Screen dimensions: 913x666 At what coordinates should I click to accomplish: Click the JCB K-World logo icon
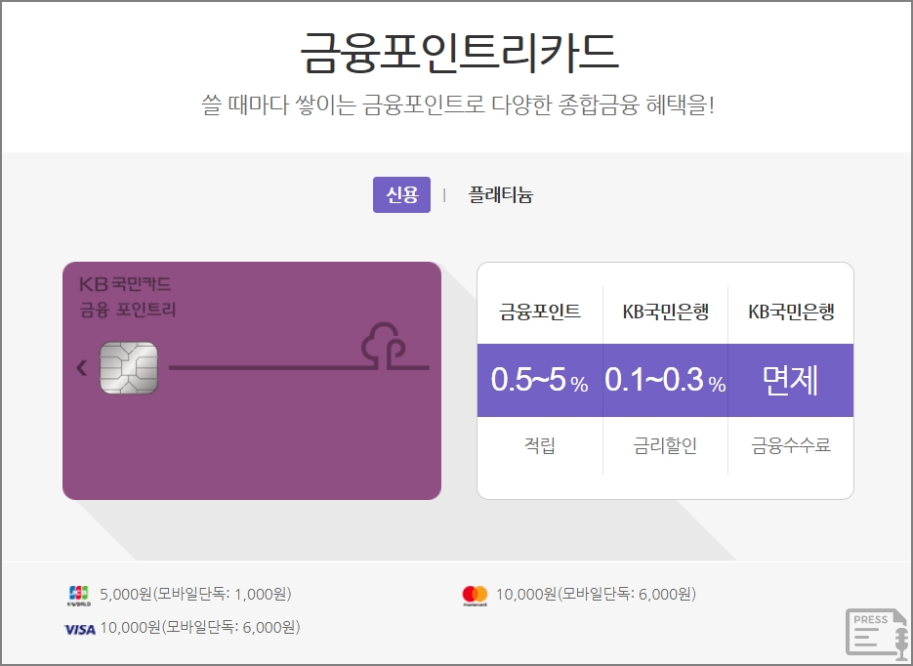click(x=79, y=596)
